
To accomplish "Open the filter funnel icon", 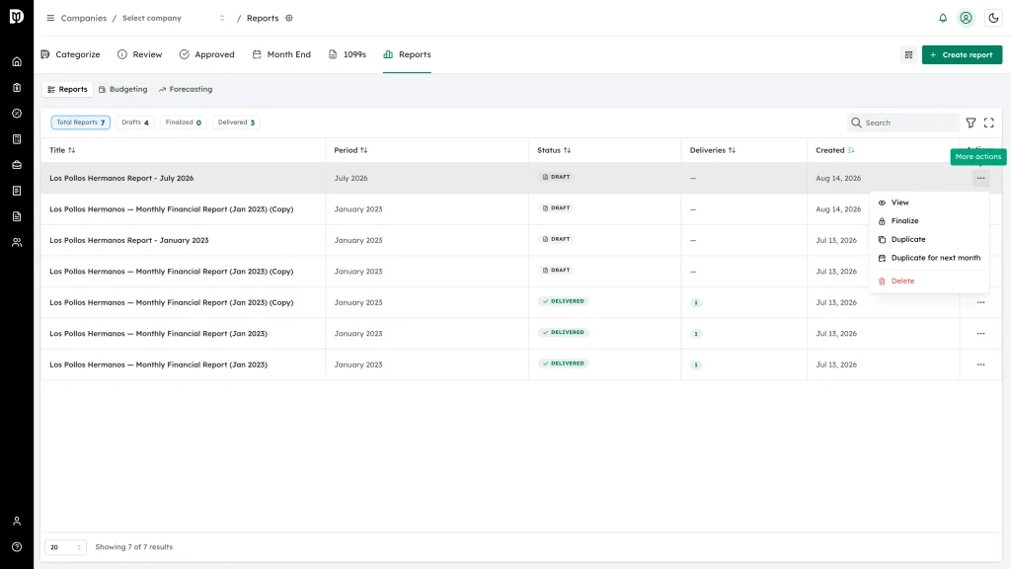I will point(972,122).
